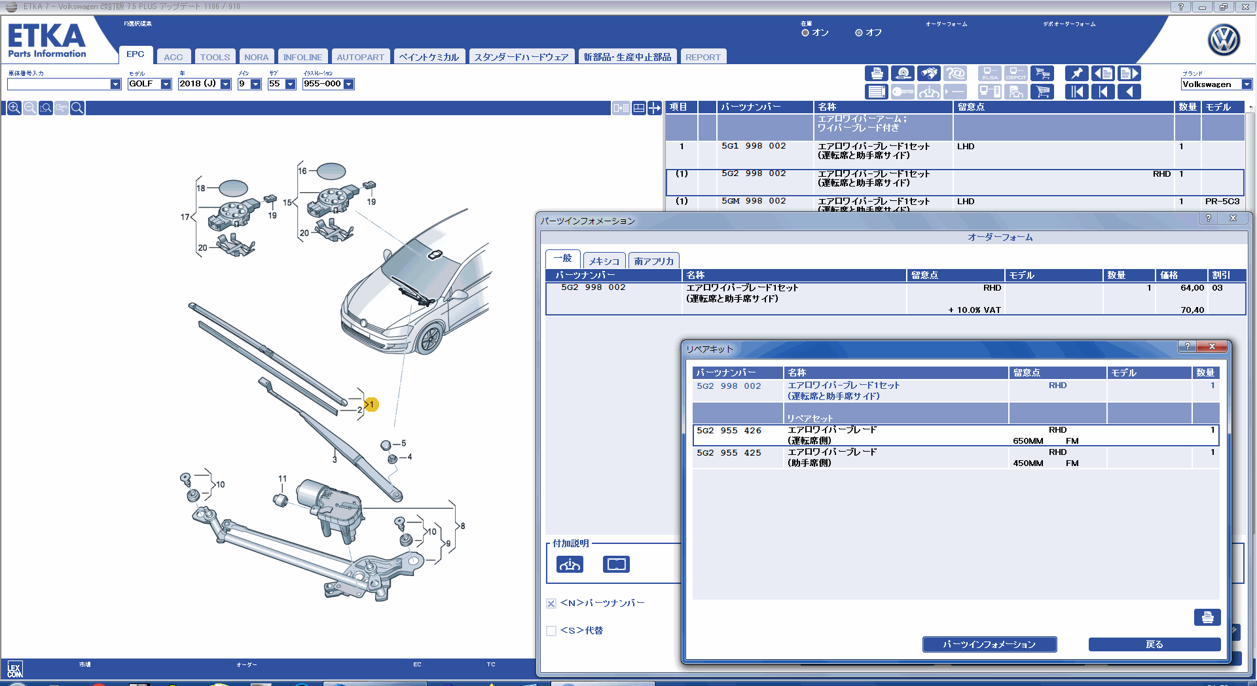1257x686 pixels.
Task: Open the 2018 (J) year dropdown
Action: tap(225, 84)
